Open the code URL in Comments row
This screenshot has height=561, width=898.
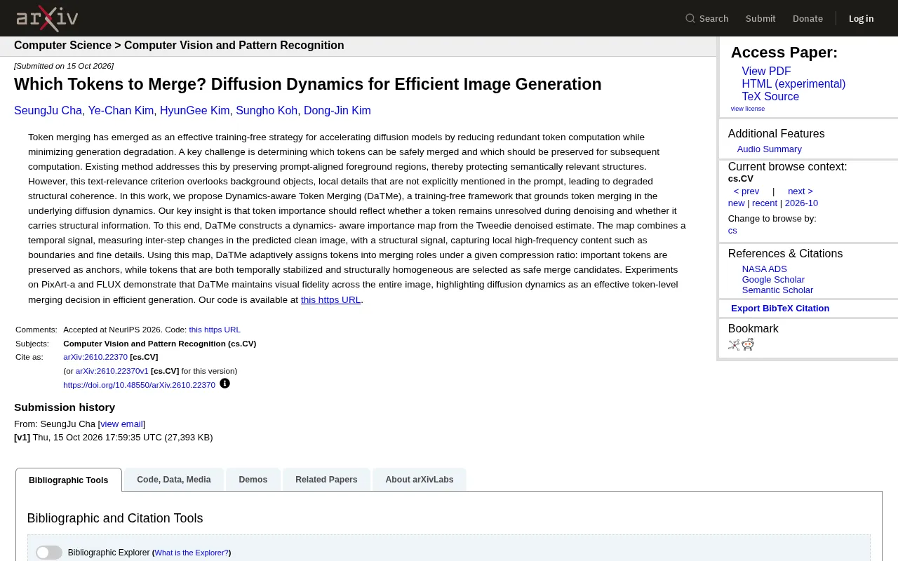point(215,330)
